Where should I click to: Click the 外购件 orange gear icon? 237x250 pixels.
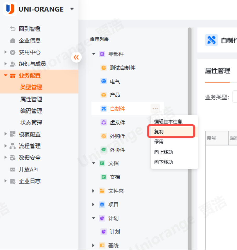pos(104,136)
